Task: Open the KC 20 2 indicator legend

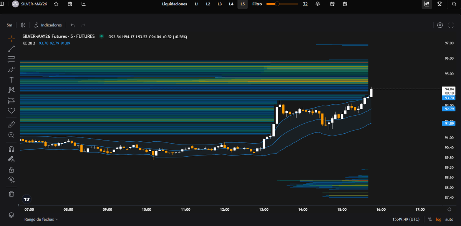Action: pos(29,43)
